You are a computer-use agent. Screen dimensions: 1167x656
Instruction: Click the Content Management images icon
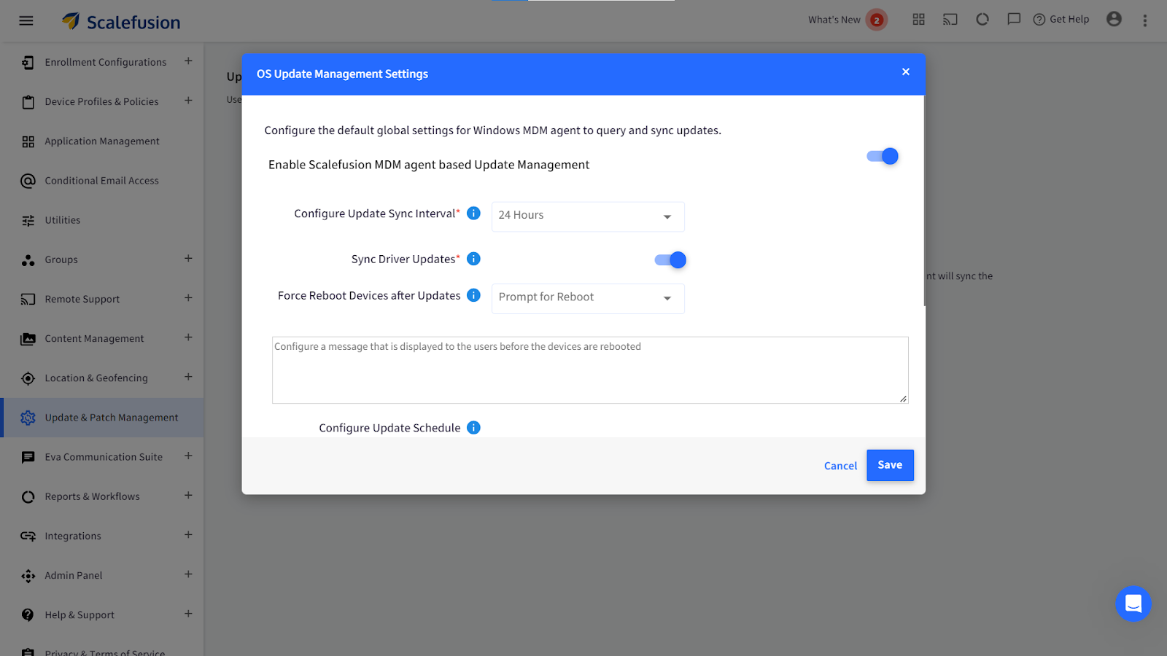[x=28, y=339]
